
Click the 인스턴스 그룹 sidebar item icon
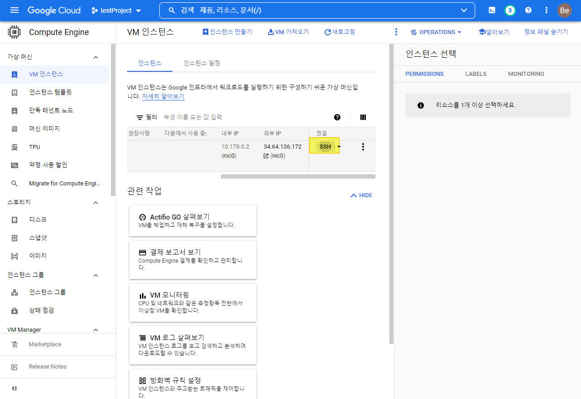pos(15,293)
